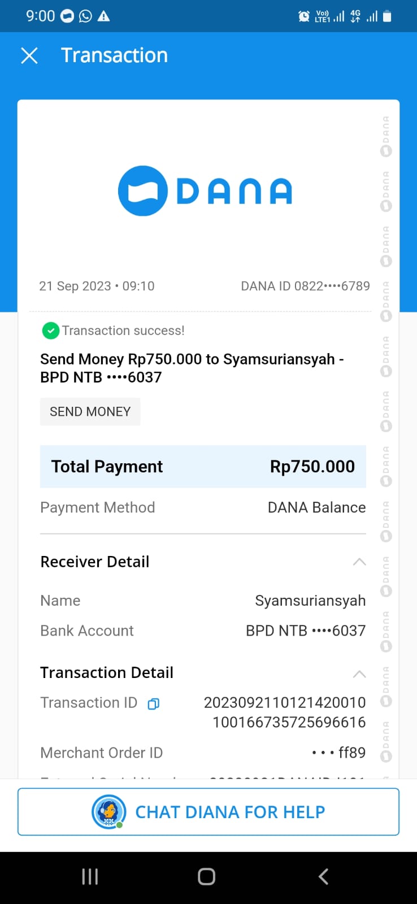Screen dimensions: 417x904
Task: Tap the green transaction success checkmark
Action: 51,331
